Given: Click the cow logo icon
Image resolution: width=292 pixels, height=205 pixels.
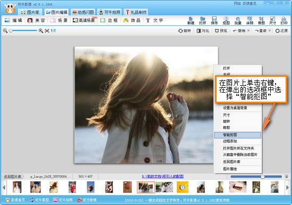Looking at the screenshot, I should click(10, 8).
